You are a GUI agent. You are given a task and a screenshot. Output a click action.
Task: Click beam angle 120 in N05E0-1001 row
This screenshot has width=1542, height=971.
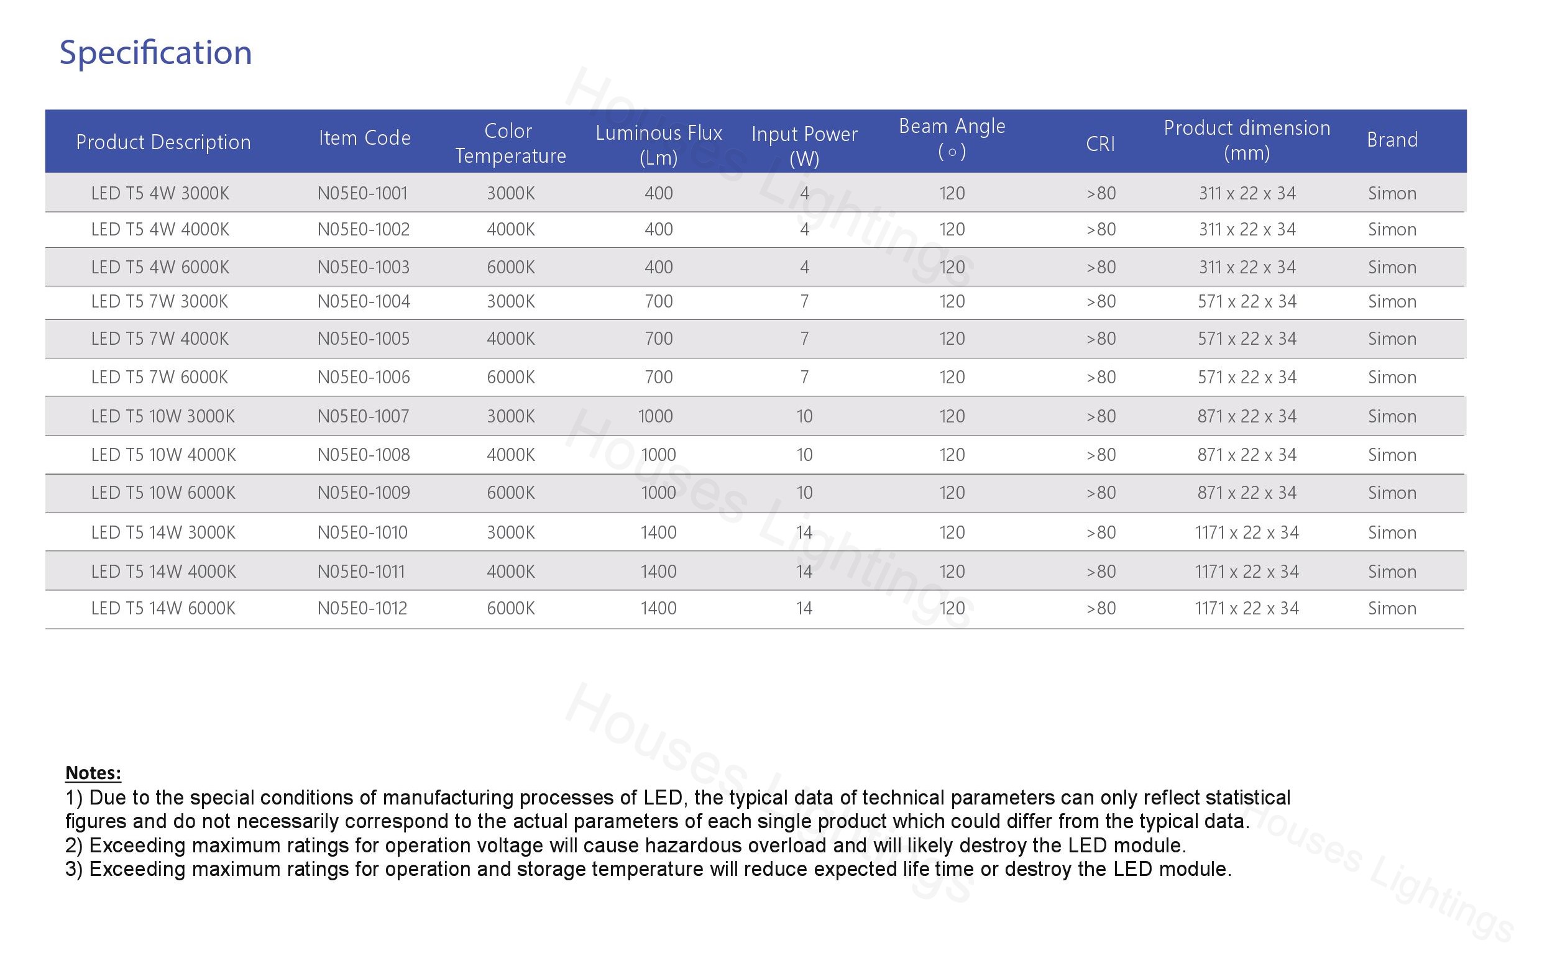[x=952, y=193]
